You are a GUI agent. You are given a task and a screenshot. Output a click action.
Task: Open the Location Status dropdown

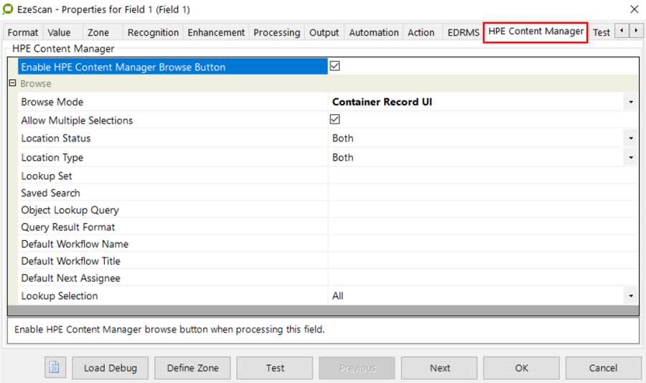tap(630, 138)
